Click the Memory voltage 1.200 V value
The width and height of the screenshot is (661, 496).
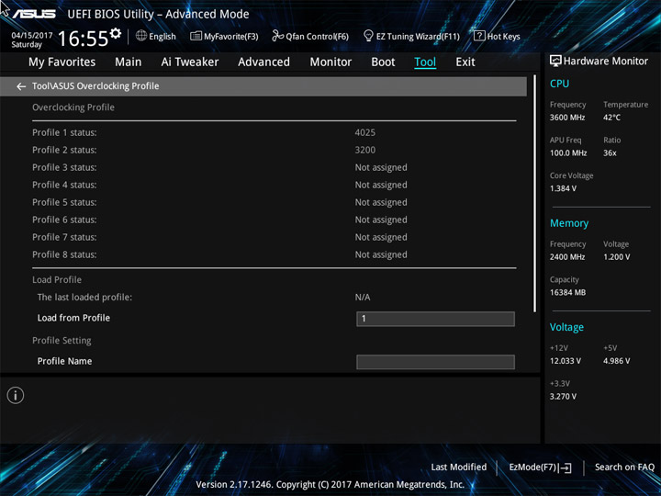pos(617,257)
